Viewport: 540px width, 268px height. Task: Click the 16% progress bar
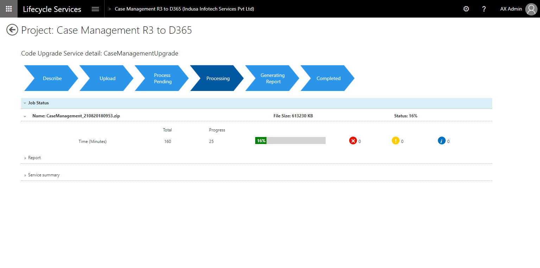coord(290,140)
